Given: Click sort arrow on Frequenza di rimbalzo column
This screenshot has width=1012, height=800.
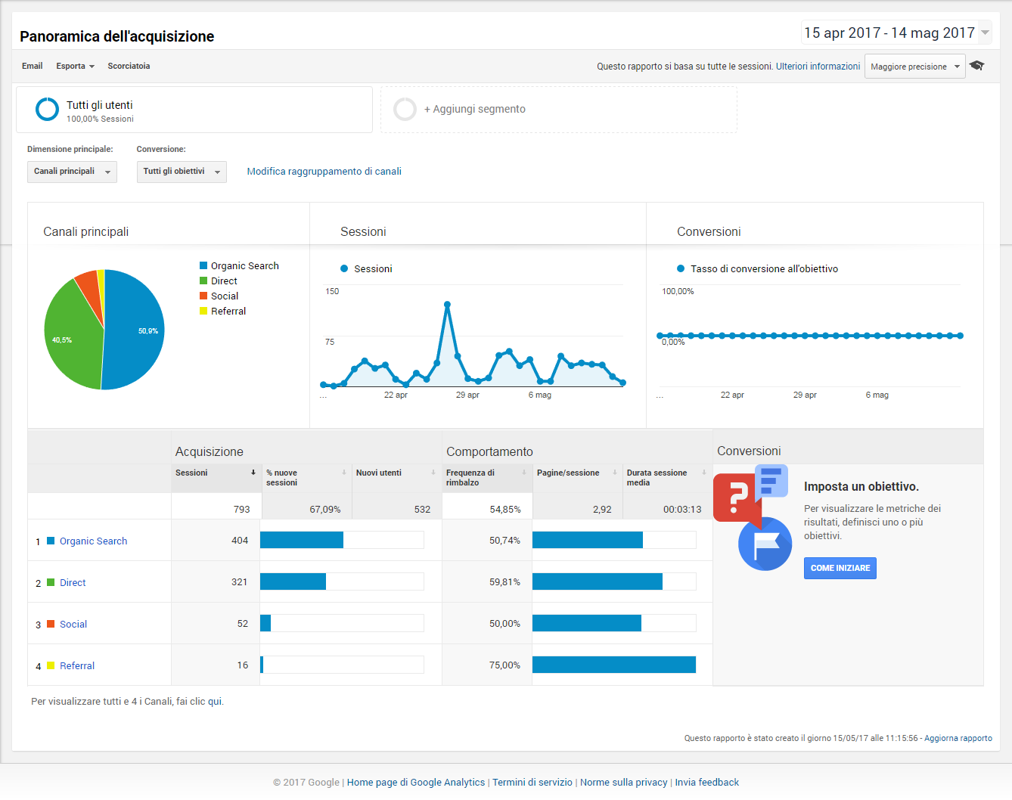Looking at the screenshot, I should pyautogui.click(x=524, y=473).
